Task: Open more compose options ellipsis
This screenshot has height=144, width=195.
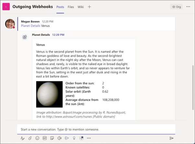Action: 89,138
